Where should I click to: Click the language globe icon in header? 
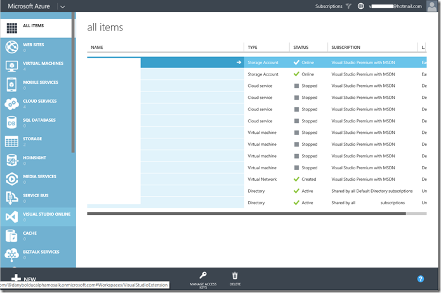point(361,6)
